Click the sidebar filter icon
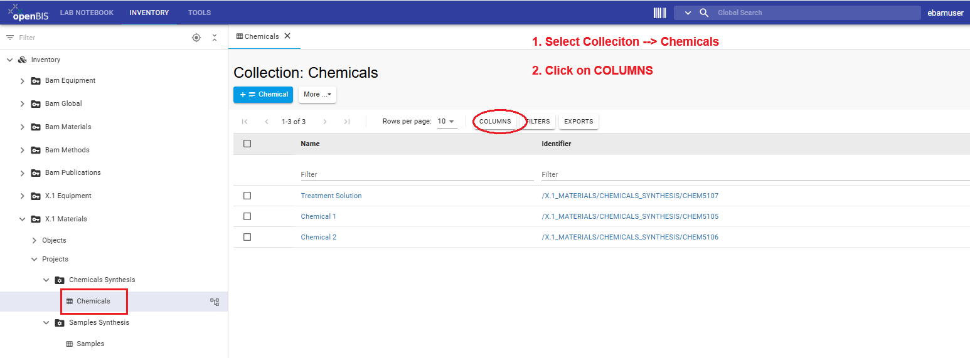Image resolution: width=970 pixels, height=358 pixels. 10,38
